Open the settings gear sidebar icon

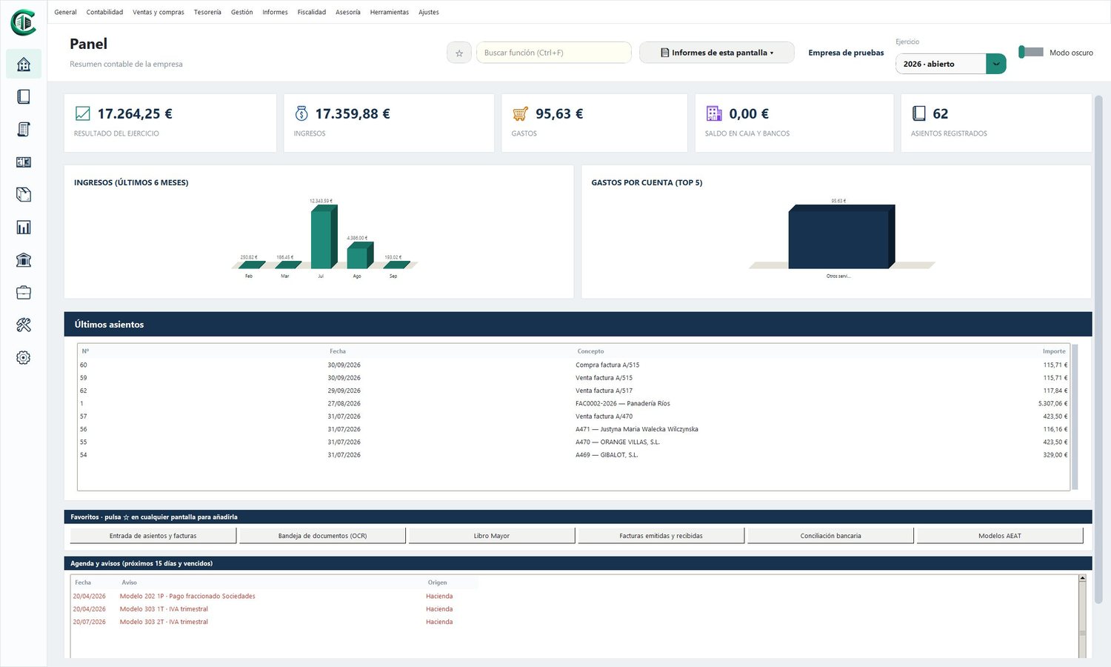[24, 358]
